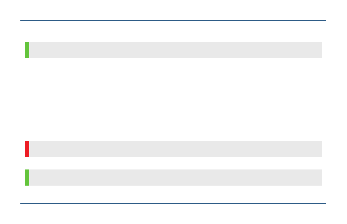This screenshot has width=347, height=224.
Task: Select the green marker on the lowest bar
Action: [27, 177]
